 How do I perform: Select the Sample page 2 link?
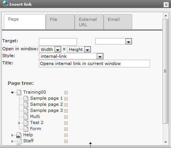pyautogui.click(x=46, y=104)
